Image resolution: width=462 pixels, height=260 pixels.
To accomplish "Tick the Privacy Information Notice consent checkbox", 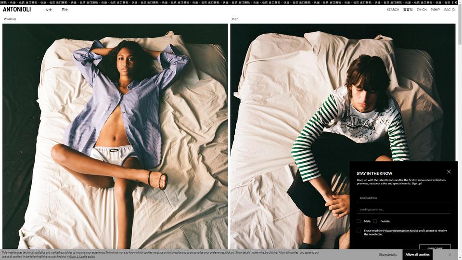I will click(x=358, y=231).
